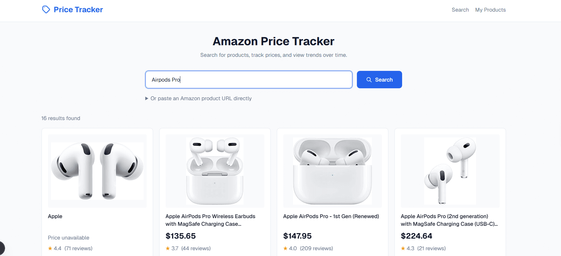Screen dimensions: 561x256
Task: Click the AirPods Pro MagSafe case product image
Action: (x=215, y=171)
